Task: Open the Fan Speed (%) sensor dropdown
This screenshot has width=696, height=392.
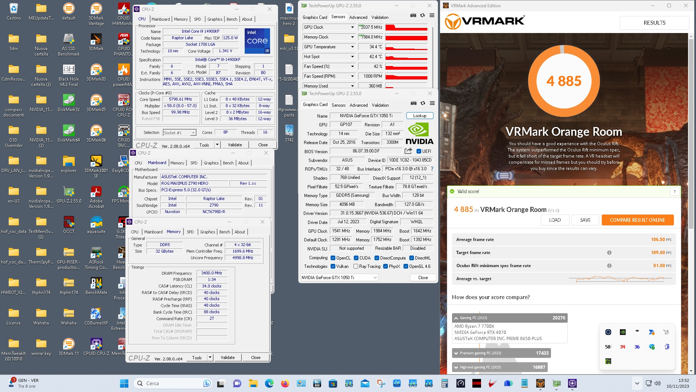Action: (352, 66)
